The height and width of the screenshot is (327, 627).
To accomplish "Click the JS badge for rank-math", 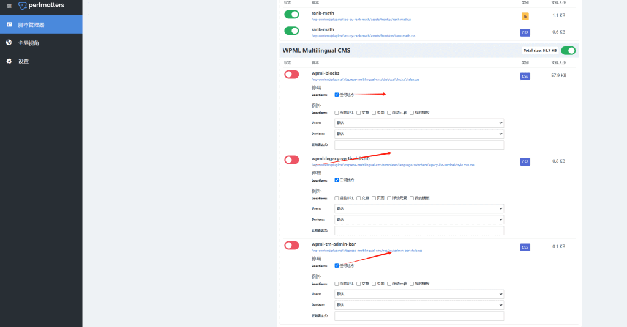I will coord(525,16).
